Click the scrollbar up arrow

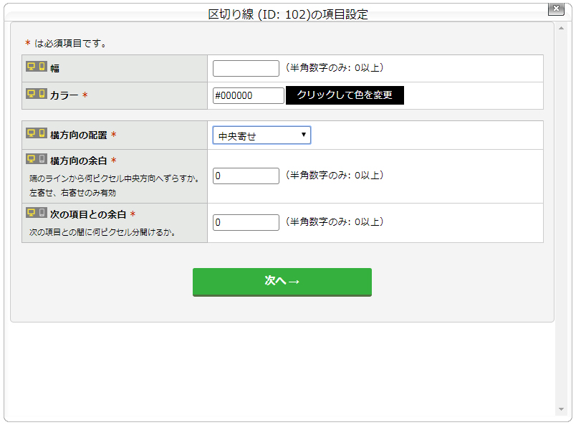coord(561,28)
